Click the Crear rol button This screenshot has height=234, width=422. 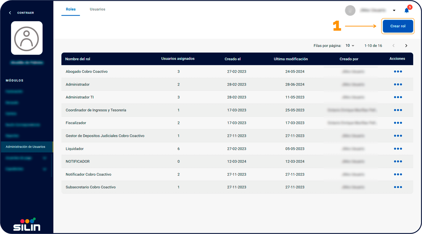tap(398, 26)
